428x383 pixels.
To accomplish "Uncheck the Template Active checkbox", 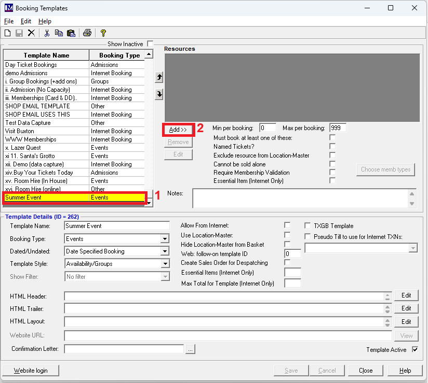I will tap(414, 350).
